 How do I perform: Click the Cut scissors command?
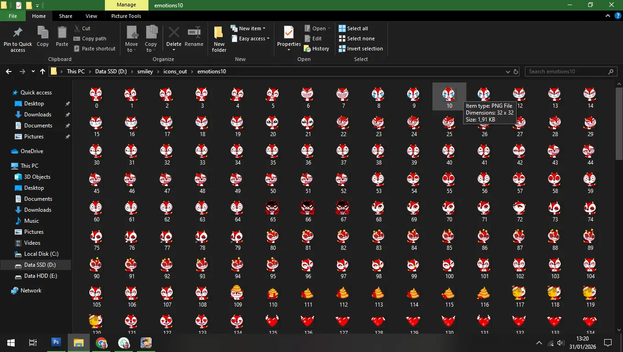point(82,28)
